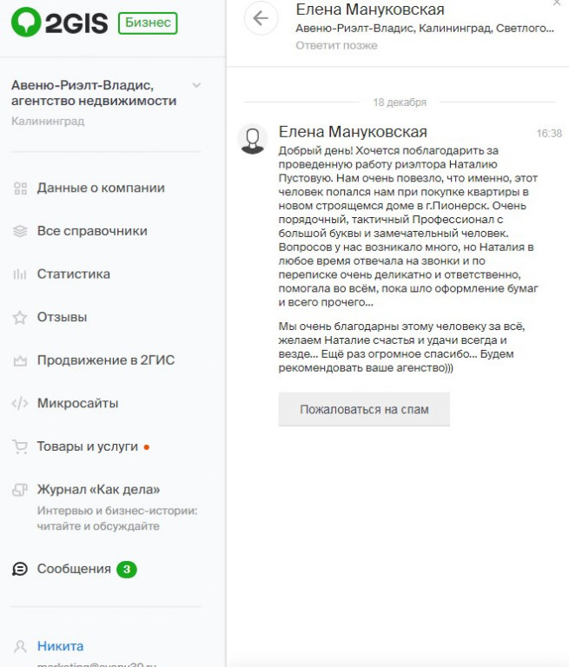Click the 18 декабря date separator
The width and height of the screenshot is (569, 667).
click(400, 102)
